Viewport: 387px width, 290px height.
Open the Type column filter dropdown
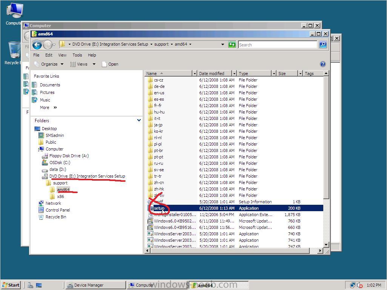274,74
